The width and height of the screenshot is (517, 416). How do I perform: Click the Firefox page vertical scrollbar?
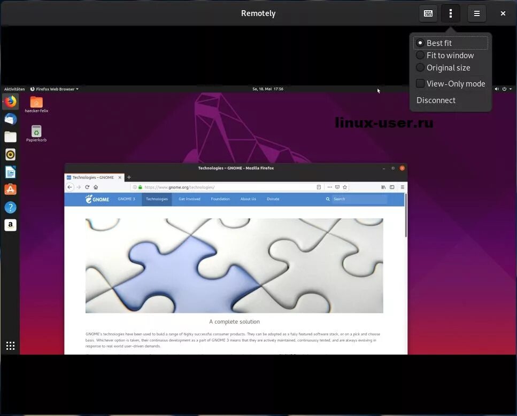(406, 215)
